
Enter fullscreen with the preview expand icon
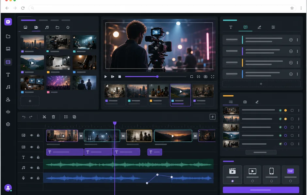point(213,77)
